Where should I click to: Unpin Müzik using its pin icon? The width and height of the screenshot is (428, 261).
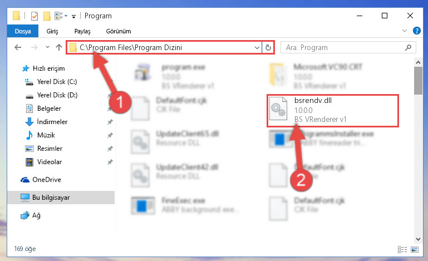110,135
